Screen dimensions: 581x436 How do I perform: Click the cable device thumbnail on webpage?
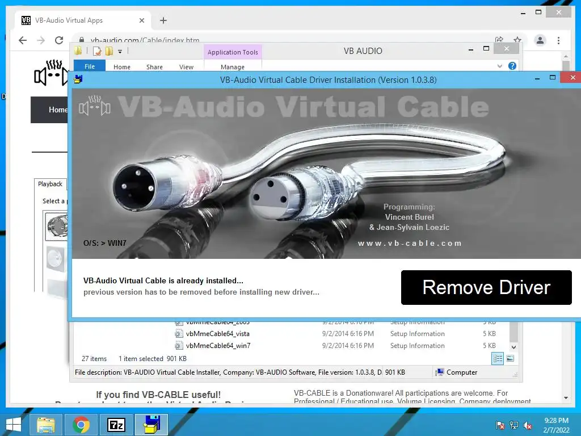point(56,226)
